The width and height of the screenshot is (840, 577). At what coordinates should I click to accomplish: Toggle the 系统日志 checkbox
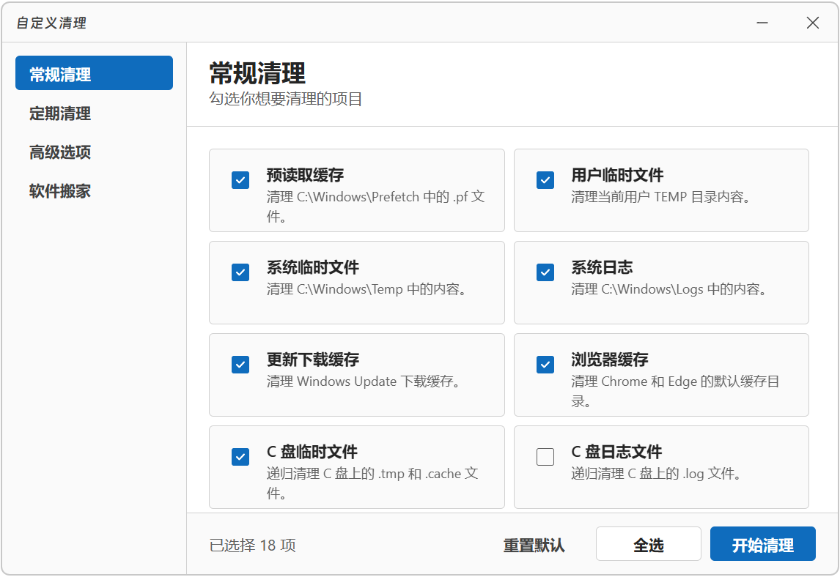545,272
